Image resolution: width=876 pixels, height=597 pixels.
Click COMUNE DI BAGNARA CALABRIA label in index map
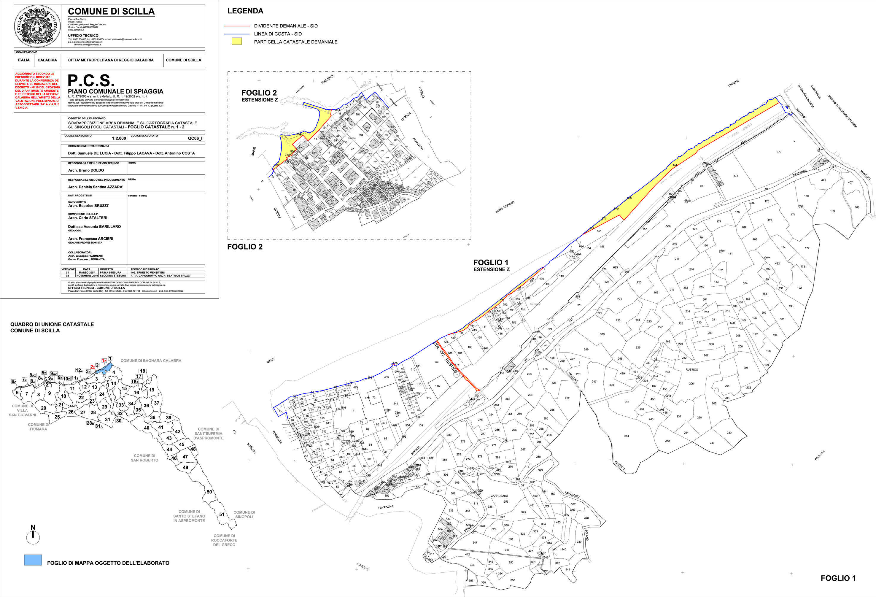151,361
